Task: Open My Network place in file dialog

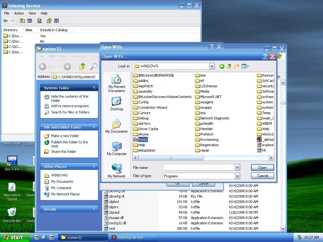Action: point(117,170)
